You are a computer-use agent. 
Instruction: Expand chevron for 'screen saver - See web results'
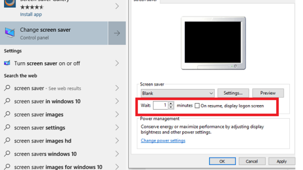click(x=117, y=88)
